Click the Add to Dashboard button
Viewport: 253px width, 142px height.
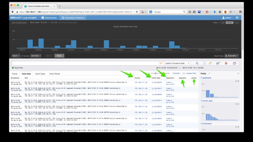tap(19, 23)
